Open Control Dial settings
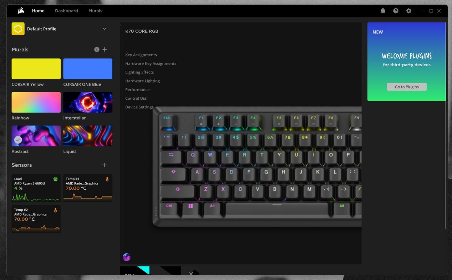Viewport: 452px width, 280px height. 136,98
